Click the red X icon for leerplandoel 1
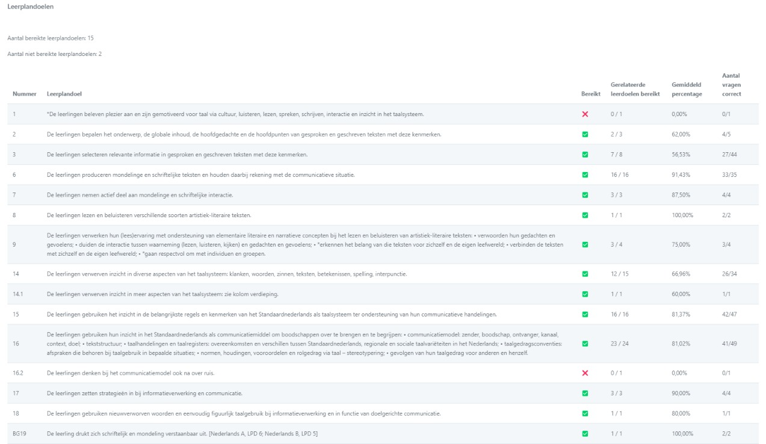Viewport: 766px width, 444px height. pos(585,114)
